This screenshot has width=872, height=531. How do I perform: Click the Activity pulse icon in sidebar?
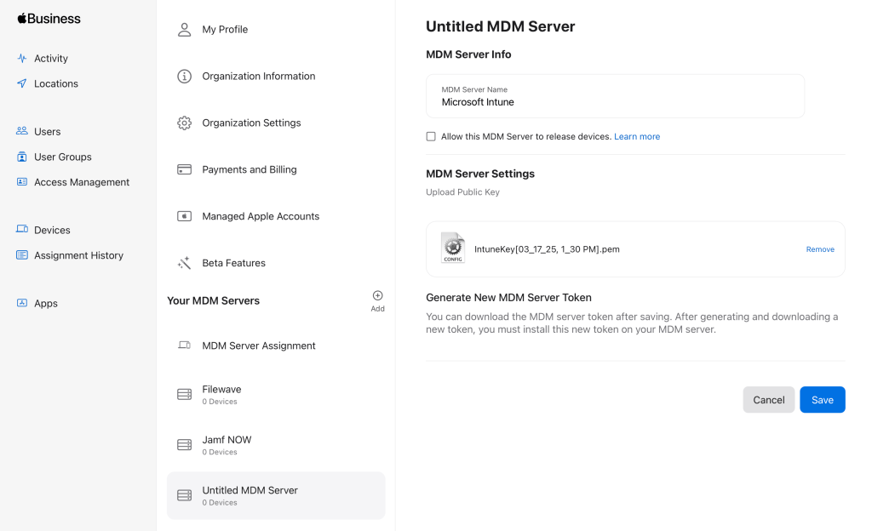(22, 59)
